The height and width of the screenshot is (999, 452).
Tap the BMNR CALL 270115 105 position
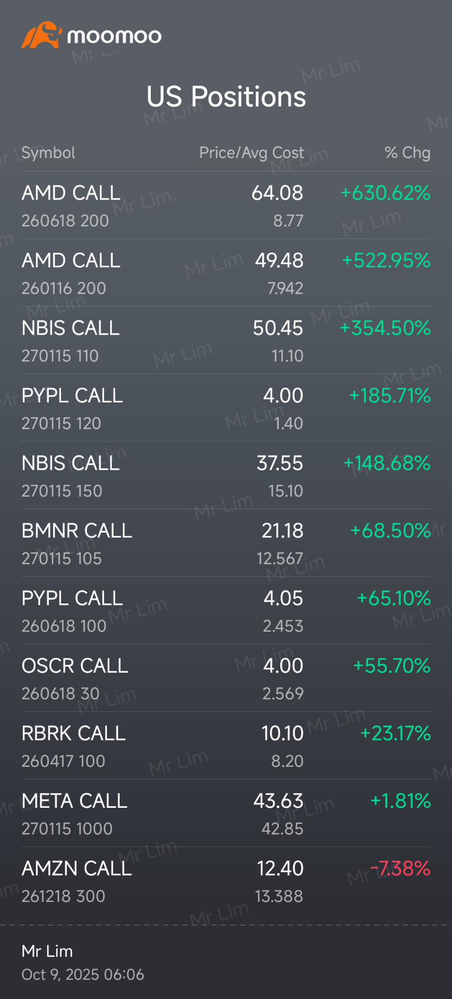[x=77, y=543]
